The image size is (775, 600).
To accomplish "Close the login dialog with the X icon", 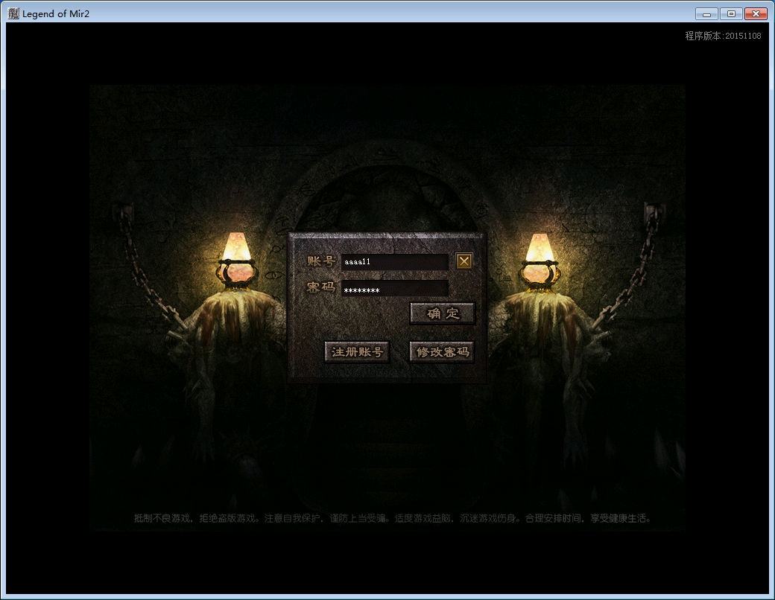I will tap(464, 261).
